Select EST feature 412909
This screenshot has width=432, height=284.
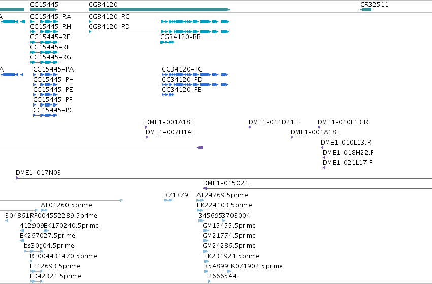22,231
